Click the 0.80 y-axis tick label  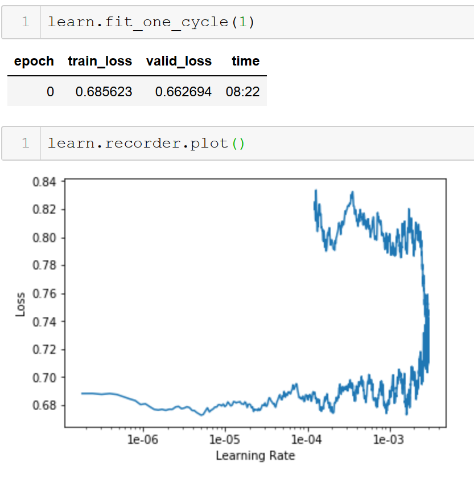click(44, 238)
